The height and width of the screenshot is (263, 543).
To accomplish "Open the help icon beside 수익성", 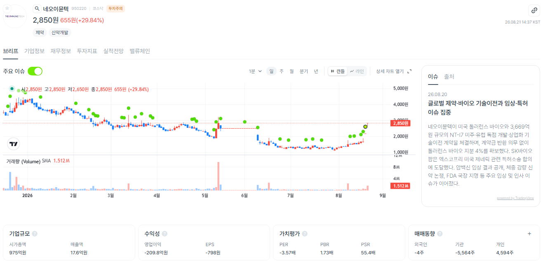I will pyautogui.click(x=165, y=234).
